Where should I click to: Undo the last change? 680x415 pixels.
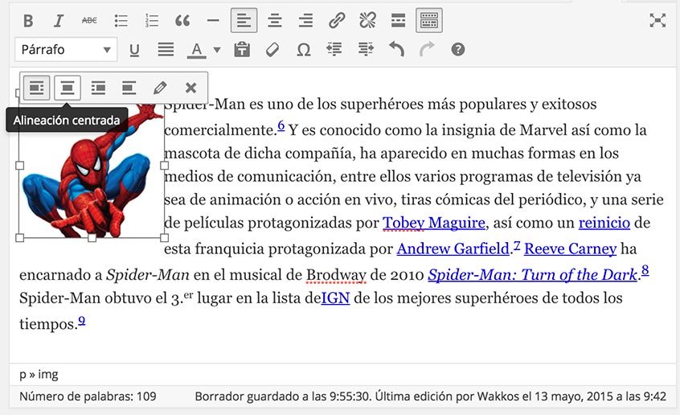(396, 50)
